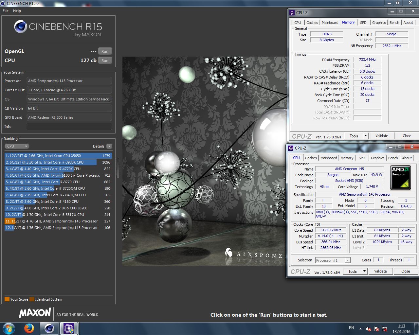Open SPD tab in upper CPU-Z window

click(363, 23)
